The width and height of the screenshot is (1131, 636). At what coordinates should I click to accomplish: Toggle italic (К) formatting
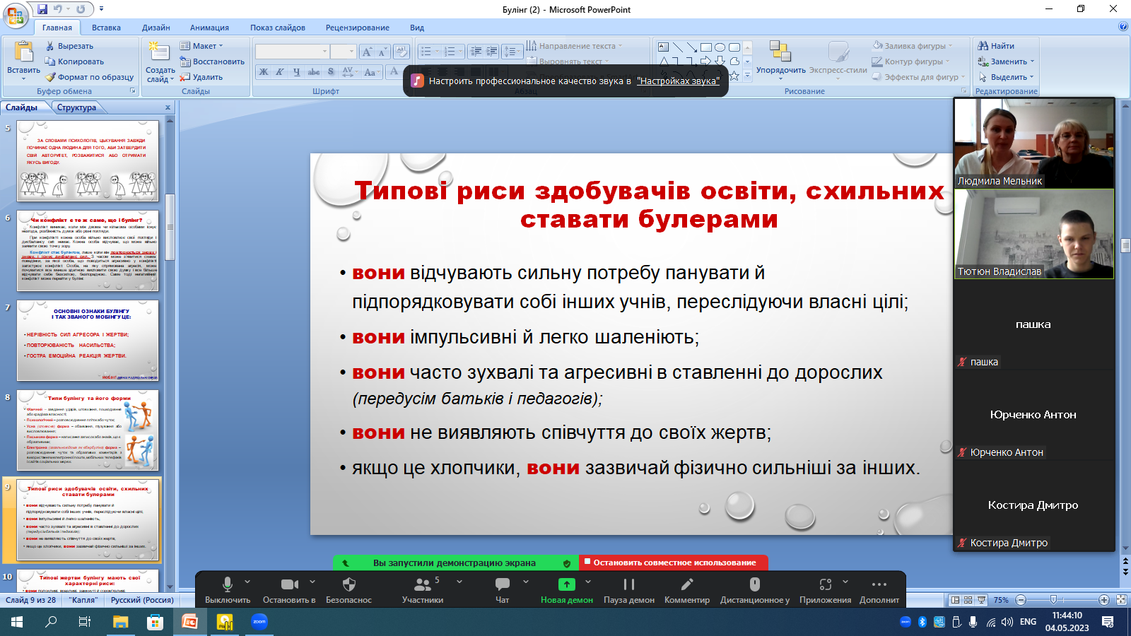pos(280,71)
